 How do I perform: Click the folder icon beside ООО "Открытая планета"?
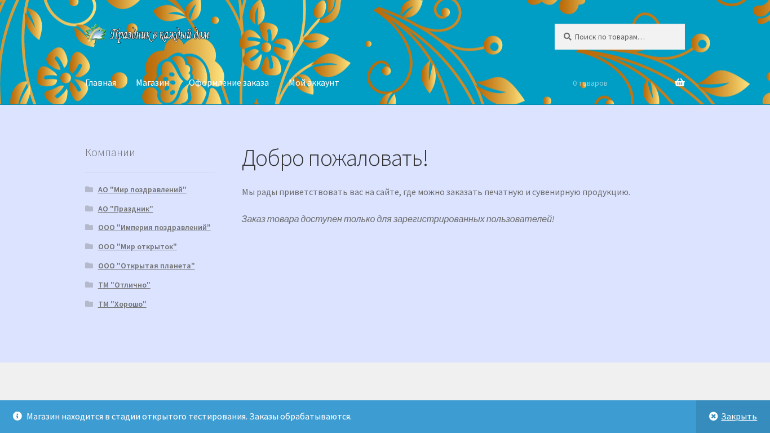click(89, 266)
